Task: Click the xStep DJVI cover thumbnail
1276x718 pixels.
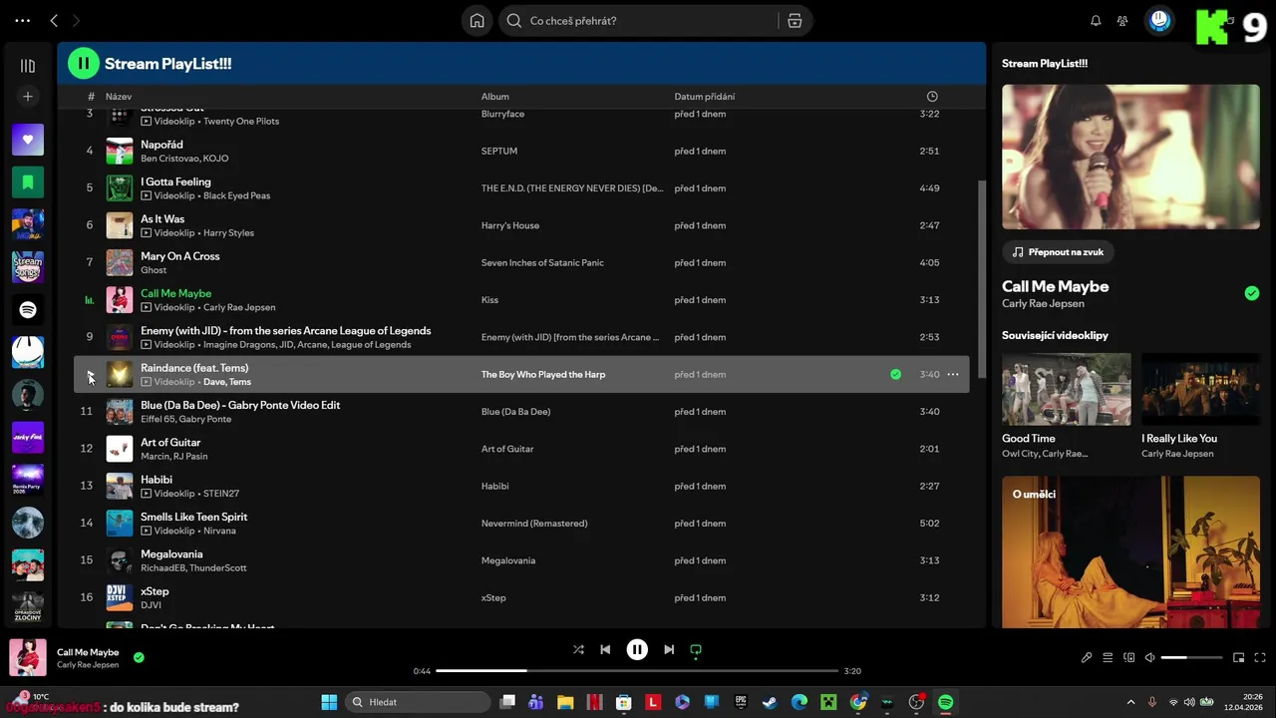Action: tap(120, 597)
